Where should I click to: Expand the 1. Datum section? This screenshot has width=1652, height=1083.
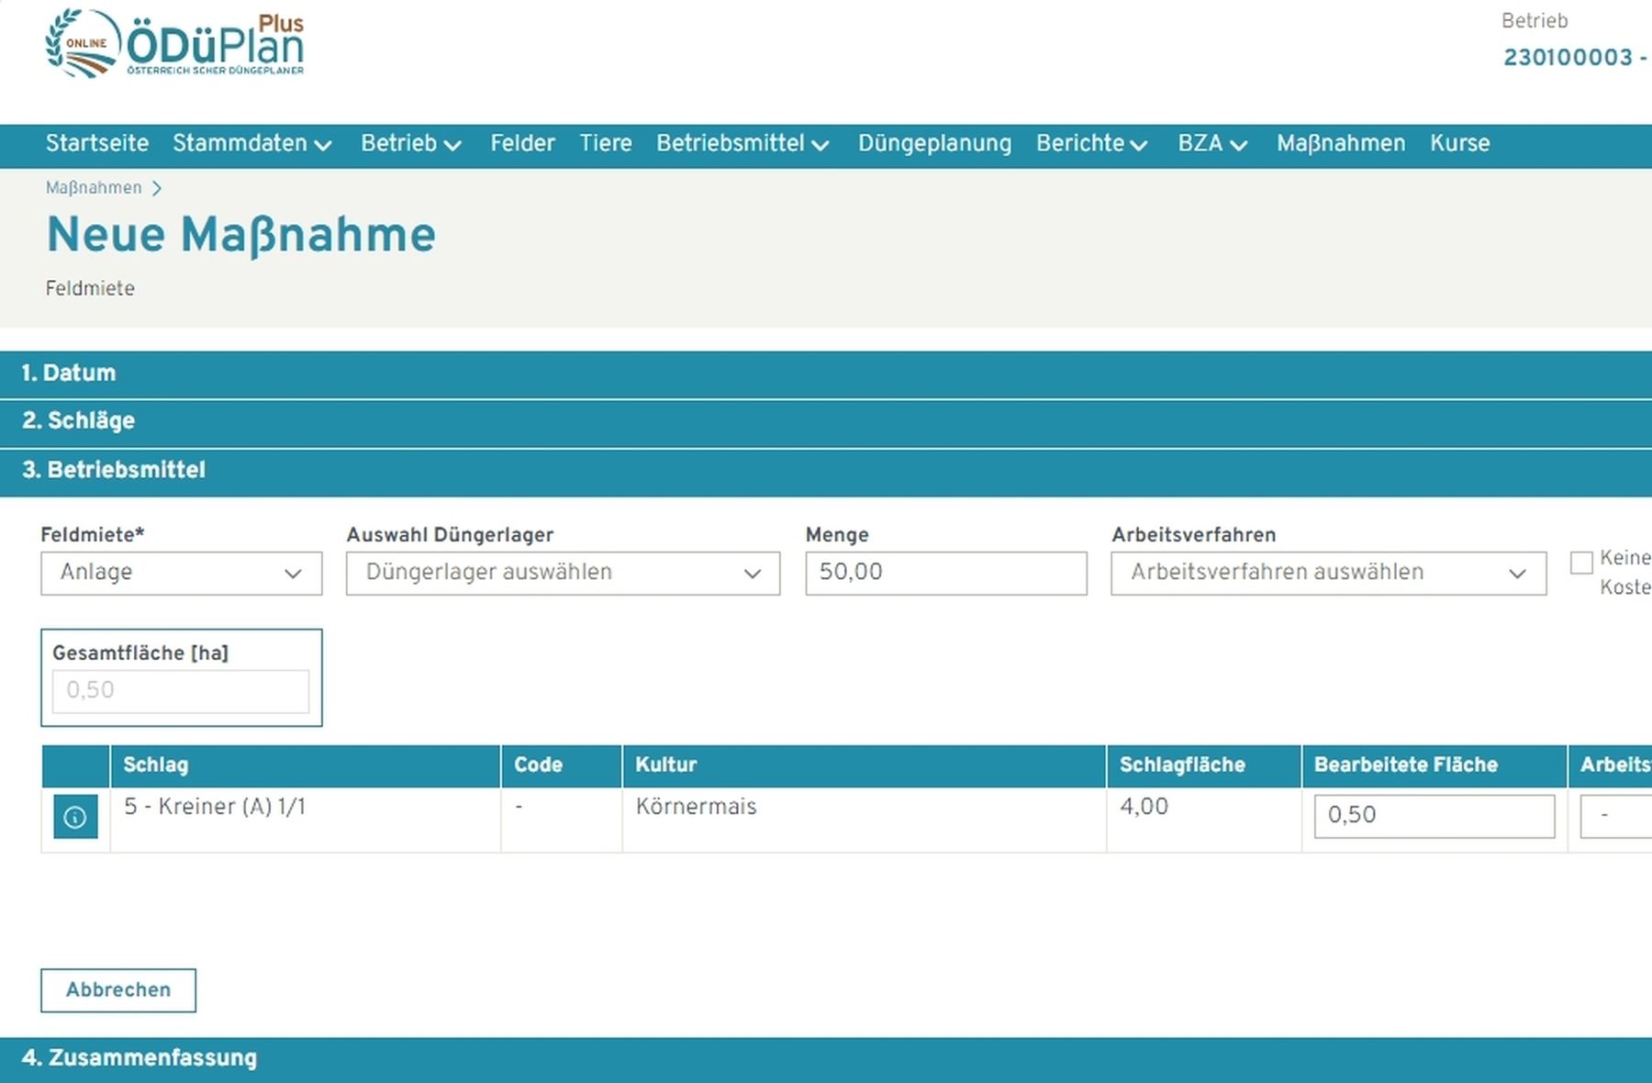click(x=69, y=374)
